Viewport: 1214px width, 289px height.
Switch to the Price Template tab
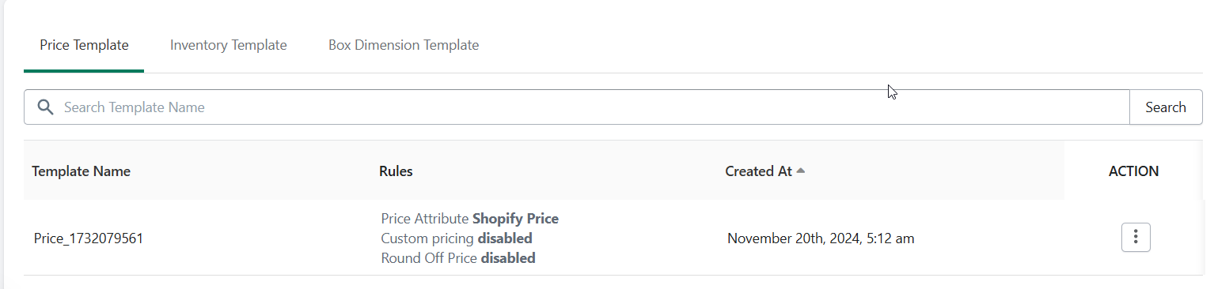[84, 45]
